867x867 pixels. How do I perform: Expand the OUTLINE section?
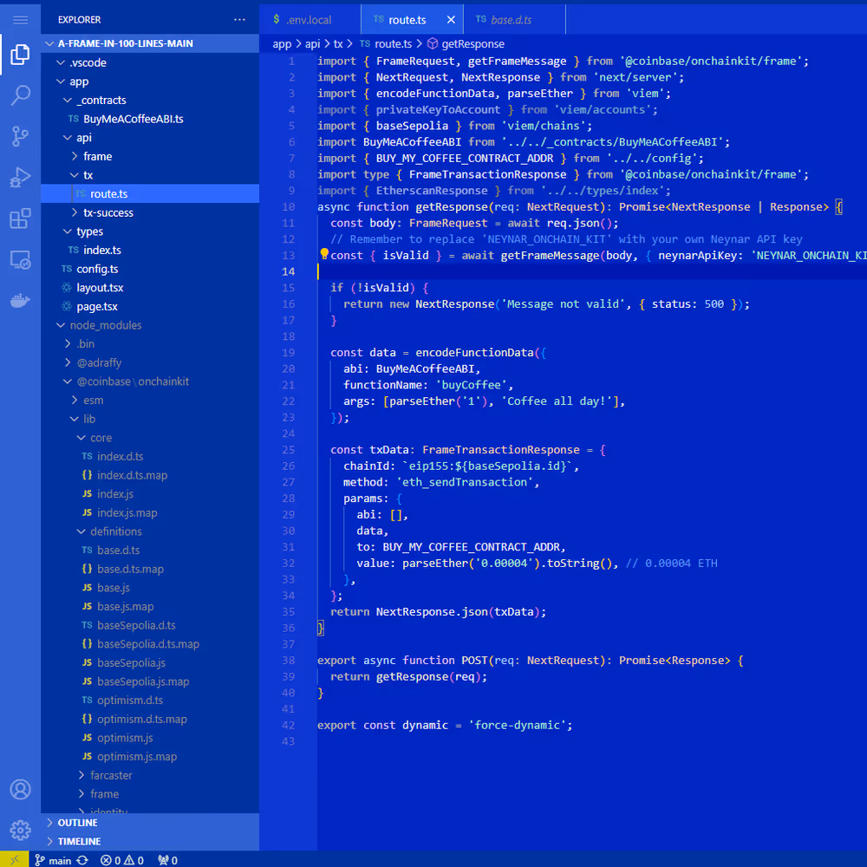click(77, 823)
